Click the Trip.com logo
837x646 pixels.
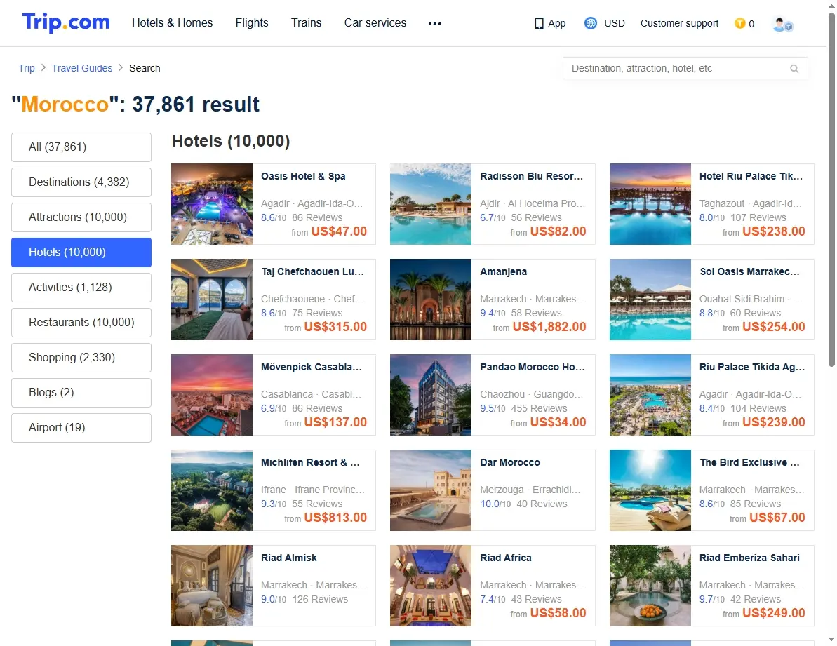point(66,22)
